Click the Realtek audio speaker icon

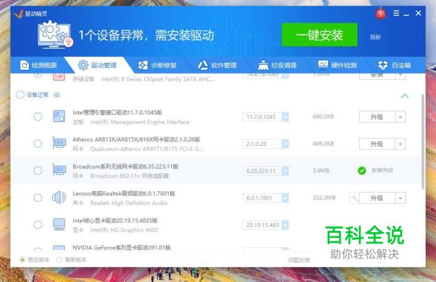coord(59,198)
